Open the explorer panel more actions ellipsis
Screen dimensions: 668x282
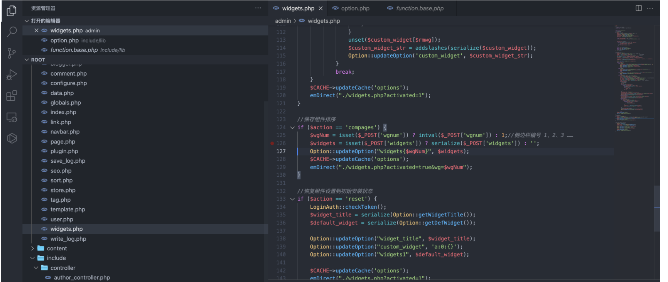[258, 8]
